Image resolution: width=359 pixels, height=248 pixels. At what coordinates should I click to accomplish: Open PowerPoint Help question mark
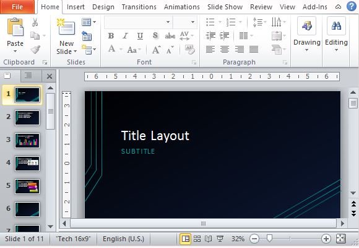351,7
